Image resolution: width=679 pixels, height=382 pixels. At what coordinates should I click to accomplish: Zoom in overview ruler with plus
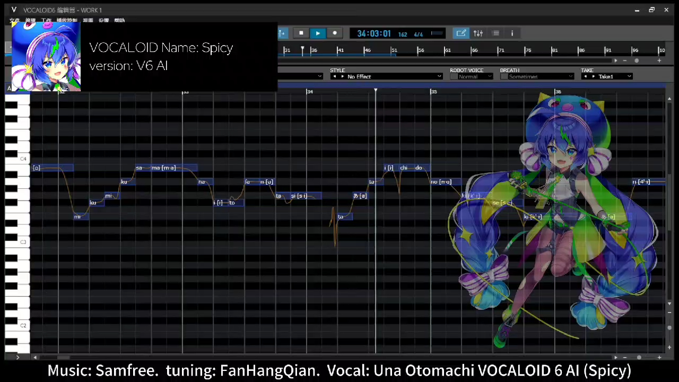[659, 60]
